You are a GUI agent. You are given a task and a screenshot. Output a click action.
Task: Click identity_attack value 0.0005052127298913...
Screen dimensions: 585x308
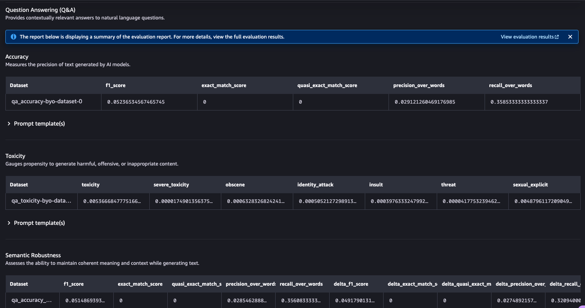(328, 201)
